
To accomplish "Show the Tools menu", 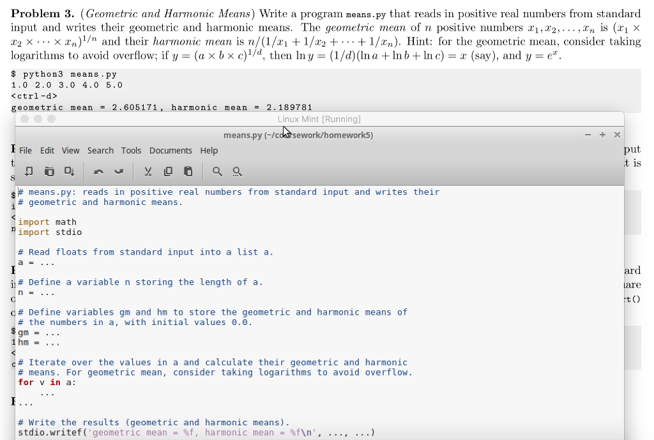I will (x=131, y=151).
